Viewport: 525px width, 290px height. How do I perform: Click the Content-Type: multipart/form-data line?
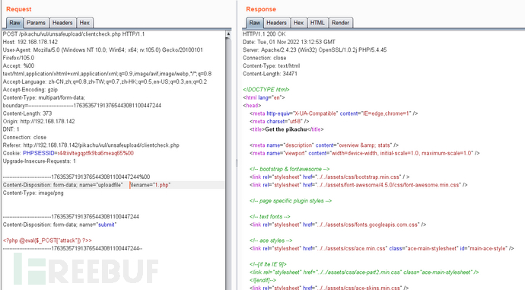(x=44, y=97)
